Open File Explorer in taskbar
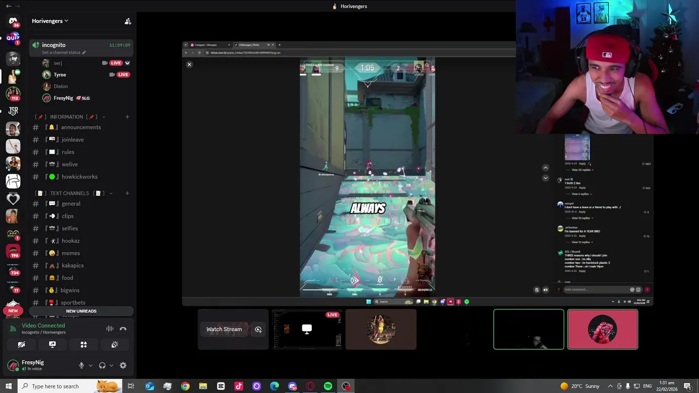The height and width of the screenshot is (393, 699). 203,386
